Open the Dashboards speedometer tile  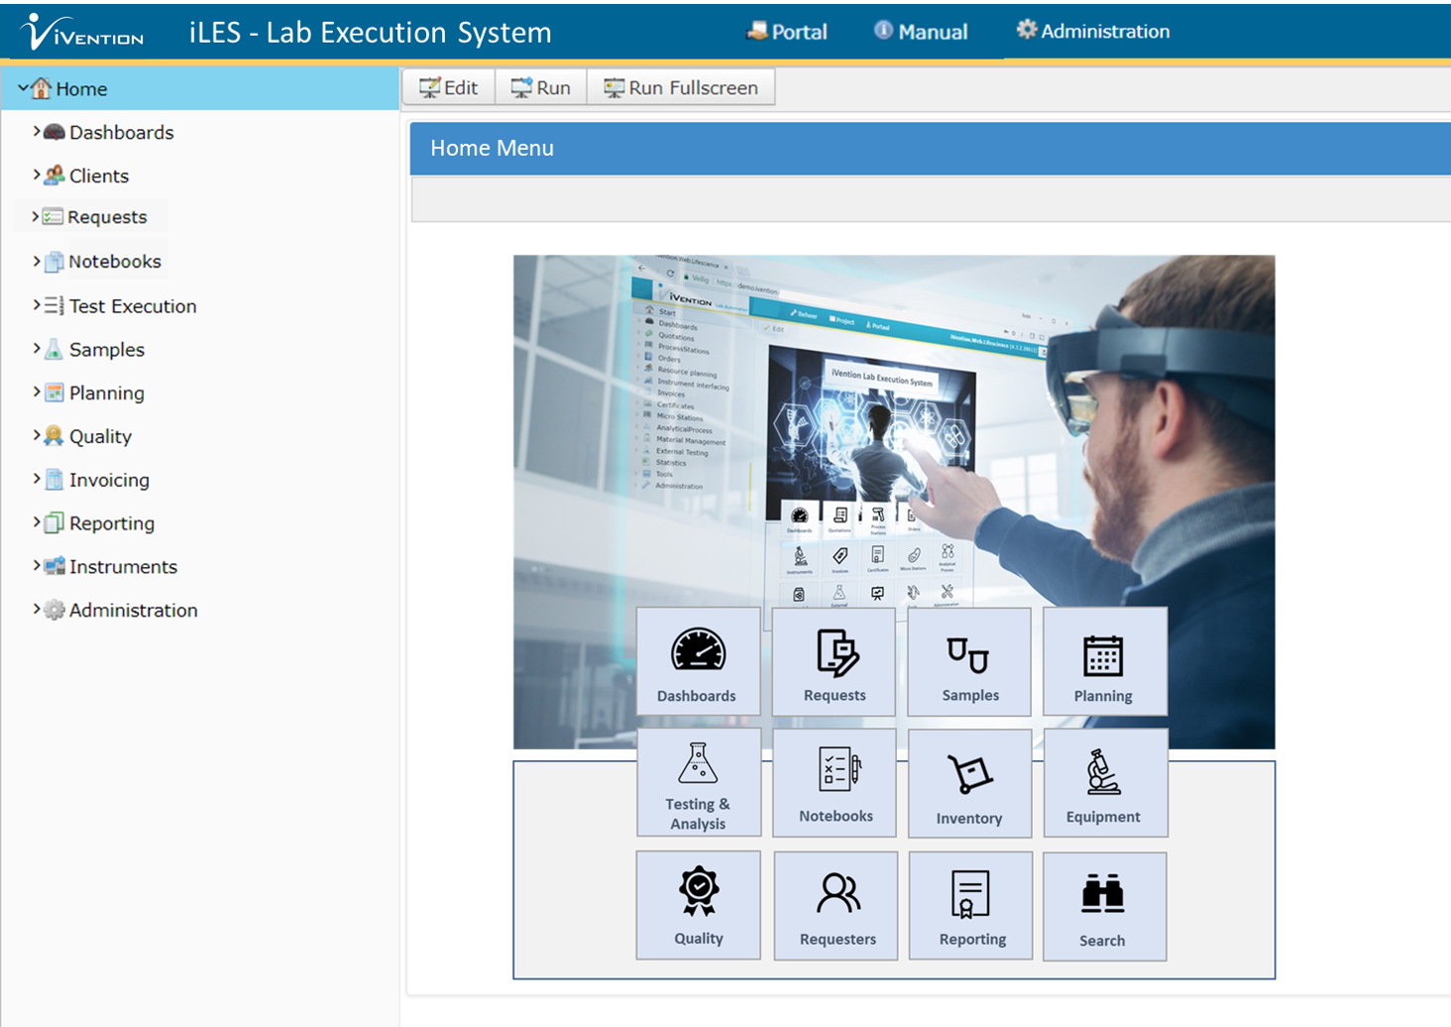698,662
